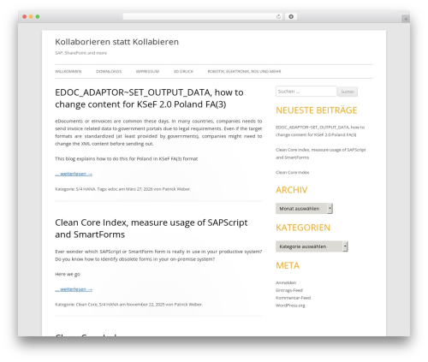Image resolution: width=428 pixels, height=362 pixels.
Task: Click the SAP, SharePoint and more tagline
Action: 81,53
